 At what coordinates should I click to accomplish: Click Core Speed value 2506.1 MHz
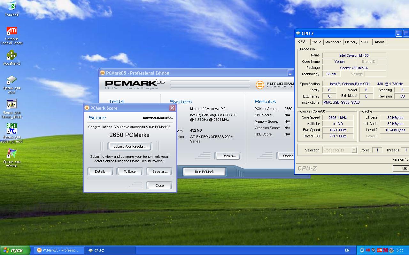[338, 118]
